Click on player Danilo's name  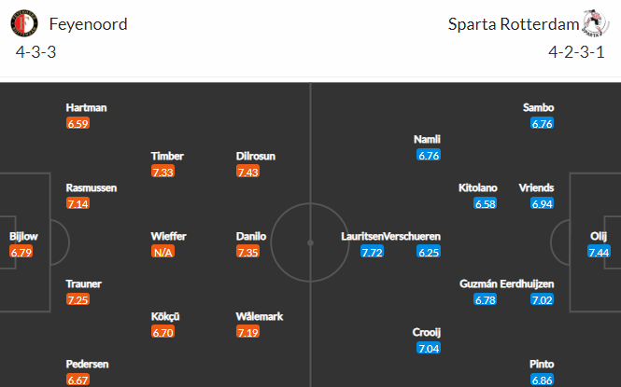coord(251,236)
